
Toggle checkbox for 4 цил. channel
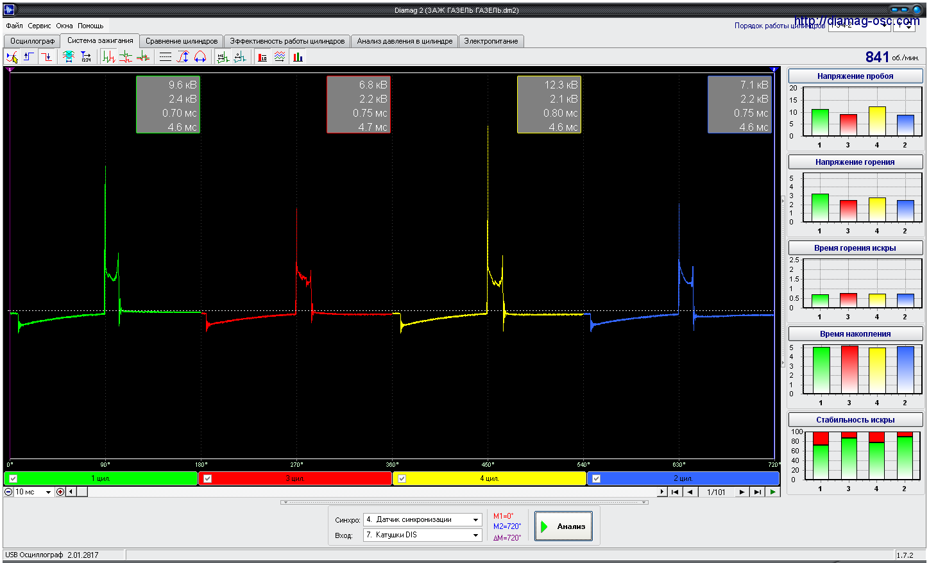[402, 478]
